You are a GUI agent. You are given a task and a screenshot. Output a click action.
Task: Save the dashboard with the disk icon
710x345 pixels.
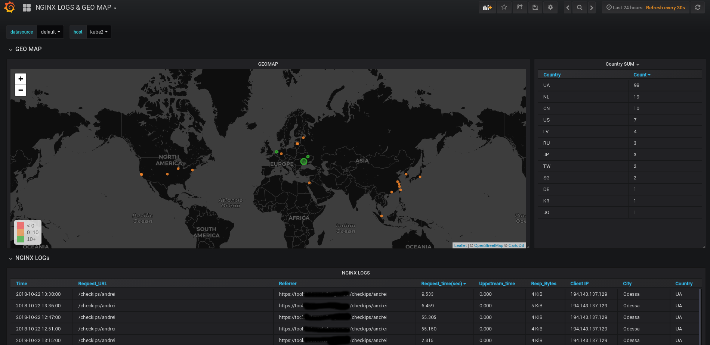(x=535, y=7)
